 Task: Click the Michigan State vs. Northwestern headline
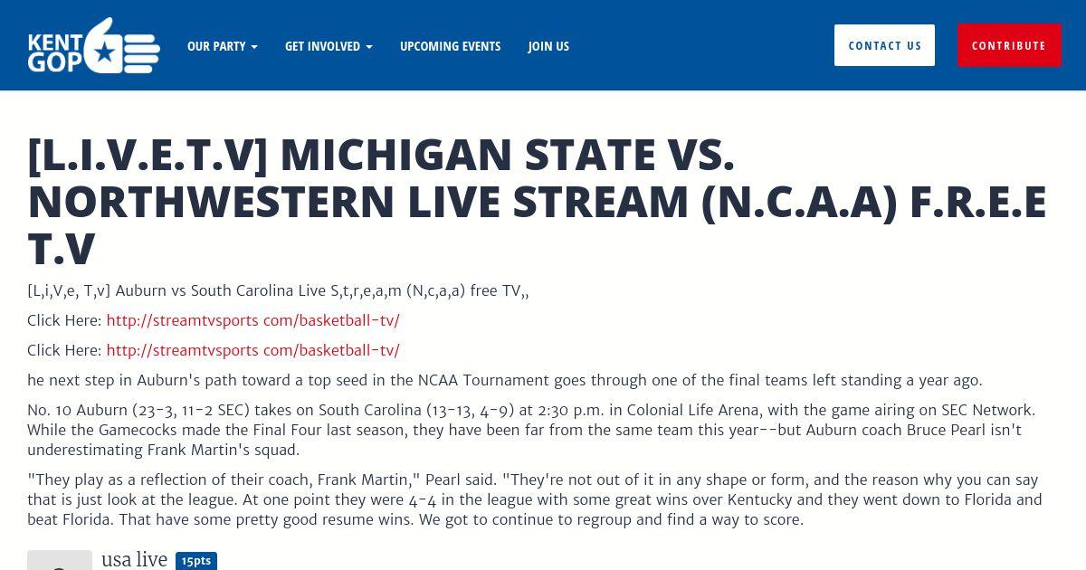(537, 202)
